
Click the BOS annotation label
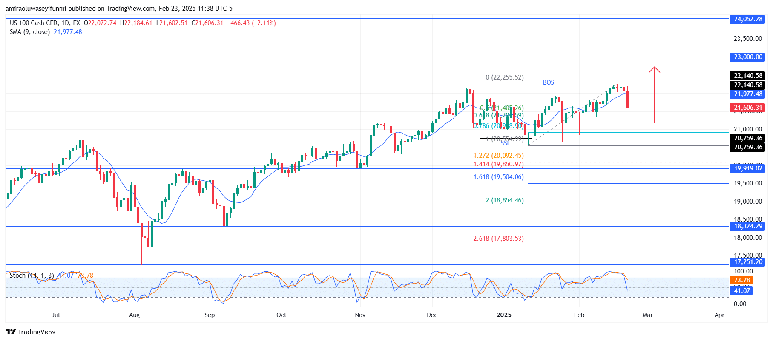point(549,82)
